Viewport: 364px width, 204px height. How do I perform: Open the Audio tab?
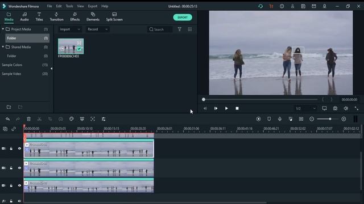click(x=24, y=17)
